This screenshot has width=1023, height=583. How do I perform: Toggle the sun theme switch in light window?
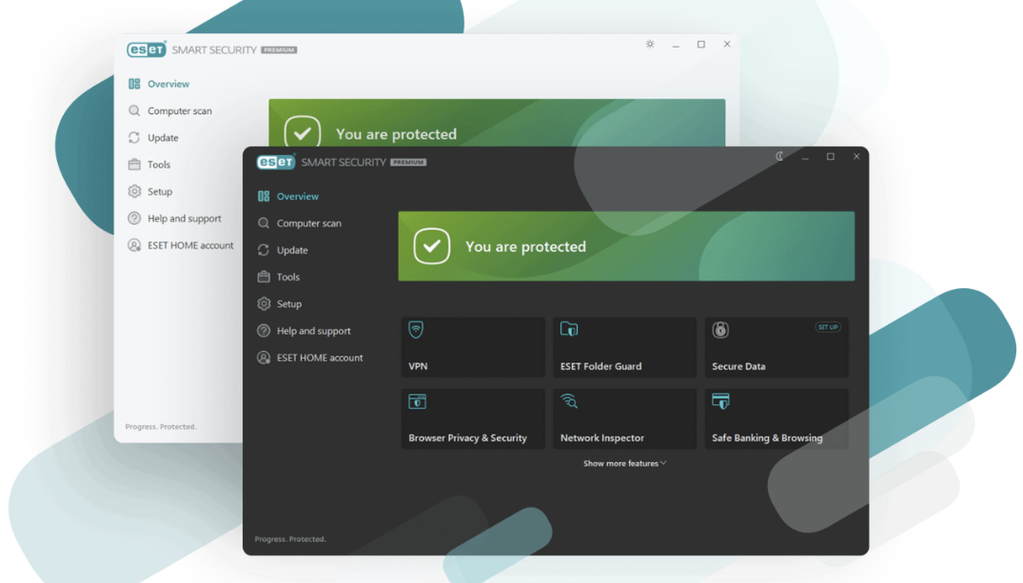tap(650, 45)
